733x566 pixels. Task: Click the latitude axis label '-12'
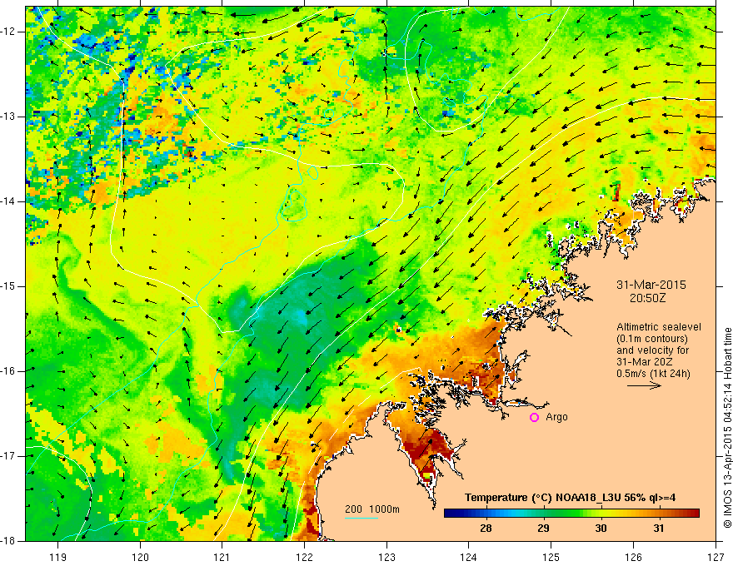pos(9,32)
